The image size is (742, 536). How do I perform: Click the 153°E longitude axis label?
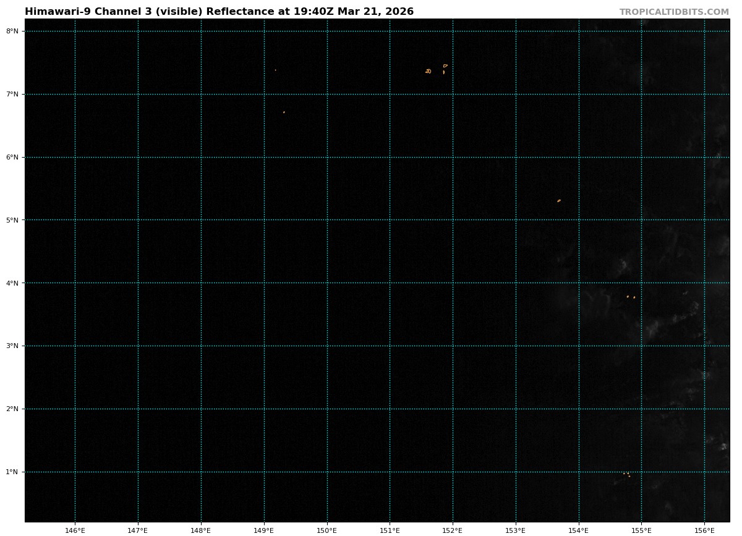(516, 529)
